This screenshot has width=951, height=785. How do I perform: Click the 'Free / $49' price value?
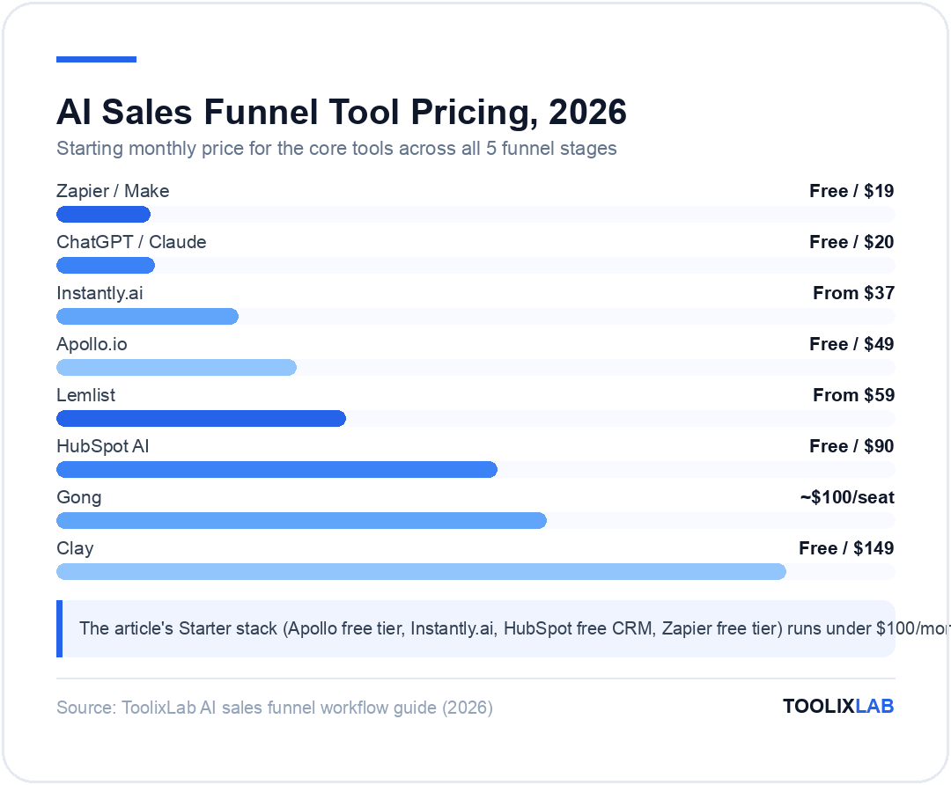coord(851,344)
